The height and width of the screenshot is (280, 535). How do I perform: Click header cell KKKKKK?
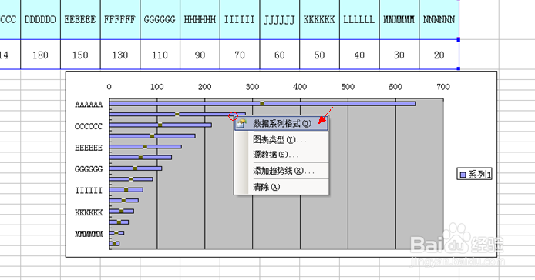(x=319, y=20)
